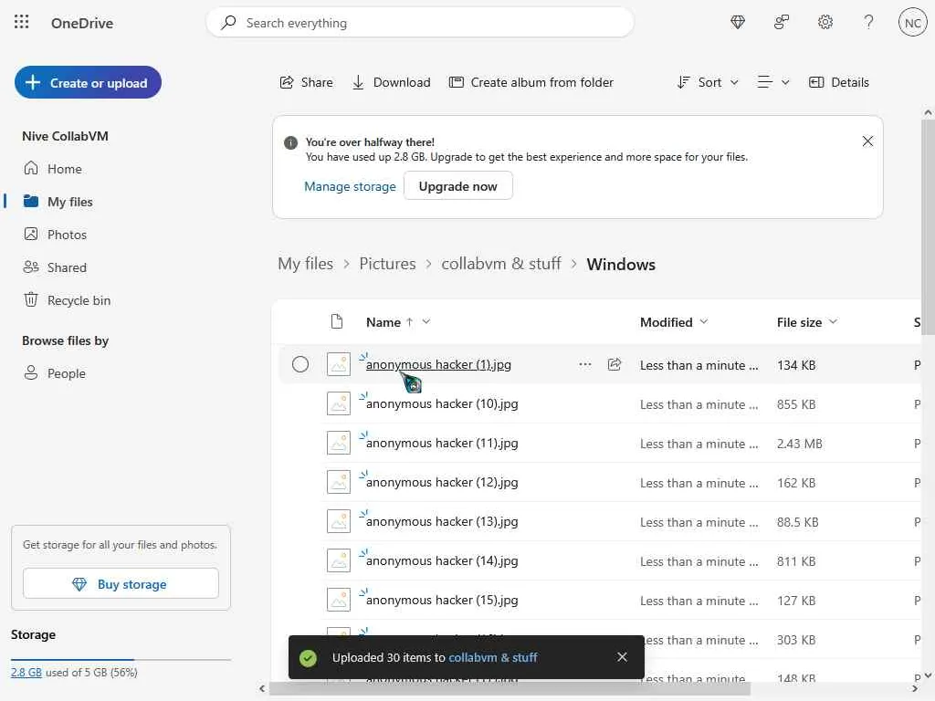This screenshot has width=935, height=701.
Task: Open the view layout options dropdown
Action: click(773, 82)
